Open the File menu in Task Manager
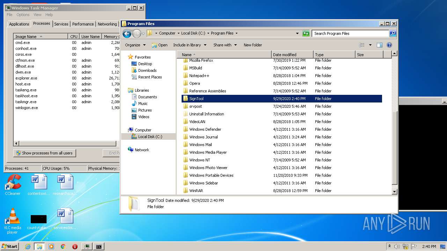The image size is (447, 251). point(9,15)
